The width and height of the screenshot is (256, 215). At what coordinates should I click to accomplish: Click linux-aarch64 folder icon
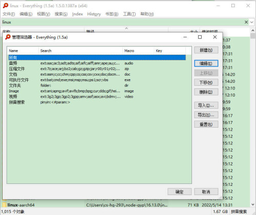(x=4, y=205)
